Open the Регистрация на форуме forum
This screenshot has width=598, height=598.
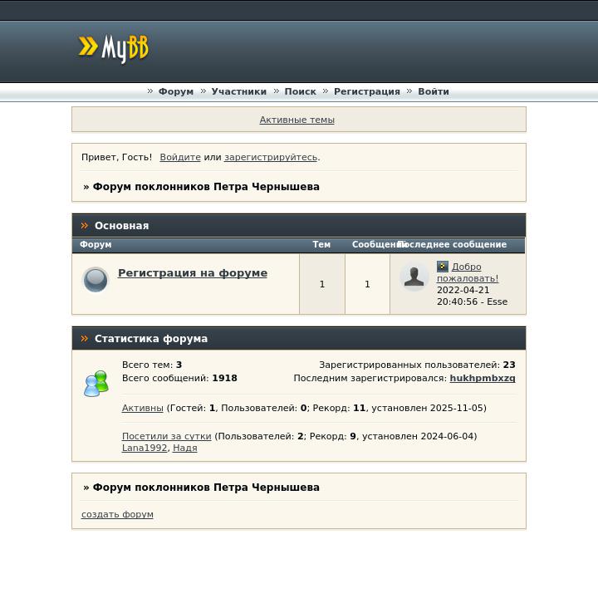[x=192, y=272]
